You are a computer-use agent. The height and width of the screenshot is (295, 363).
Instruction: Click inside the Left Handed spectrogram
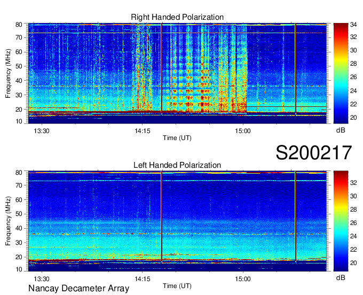pyautogui.click(x=177, y=221)
